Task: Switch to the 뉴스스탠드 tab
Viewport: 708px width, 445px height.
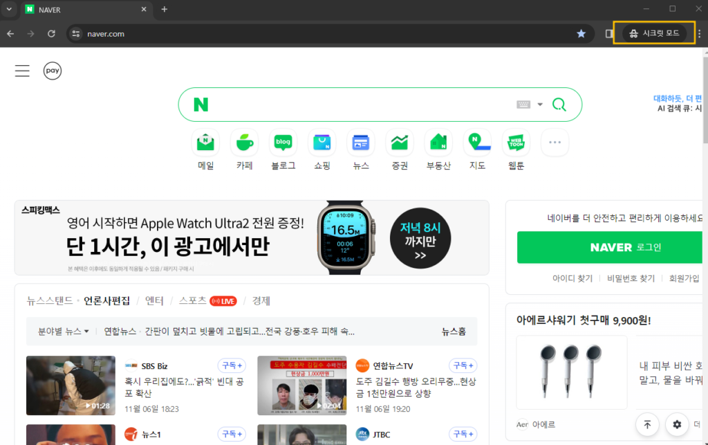Action: tap(50, 301)
